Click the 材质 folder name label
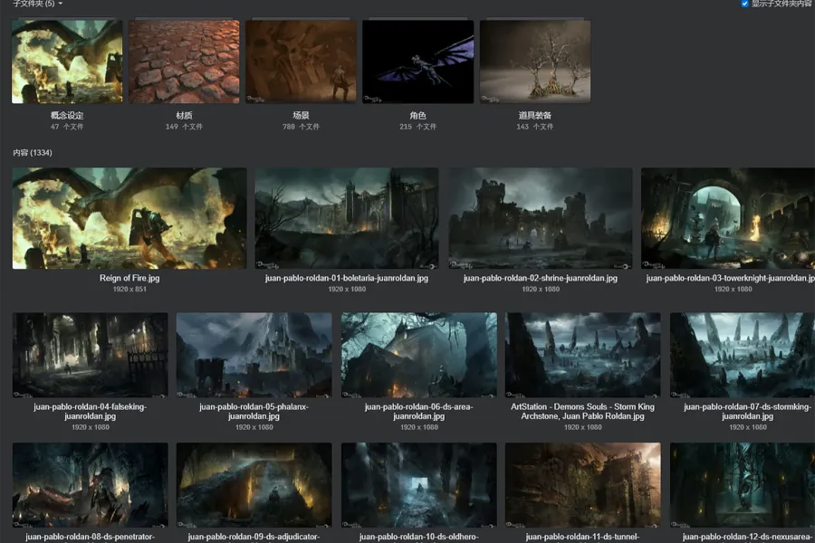Screen dimensions: 815x543 pyautogui.click(x=184, y=115)
